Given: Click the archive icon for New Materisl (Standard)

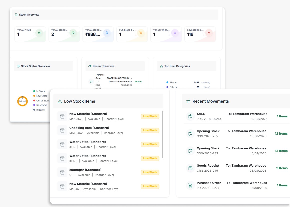Looking at the screenshot, I should coord(62,186).
